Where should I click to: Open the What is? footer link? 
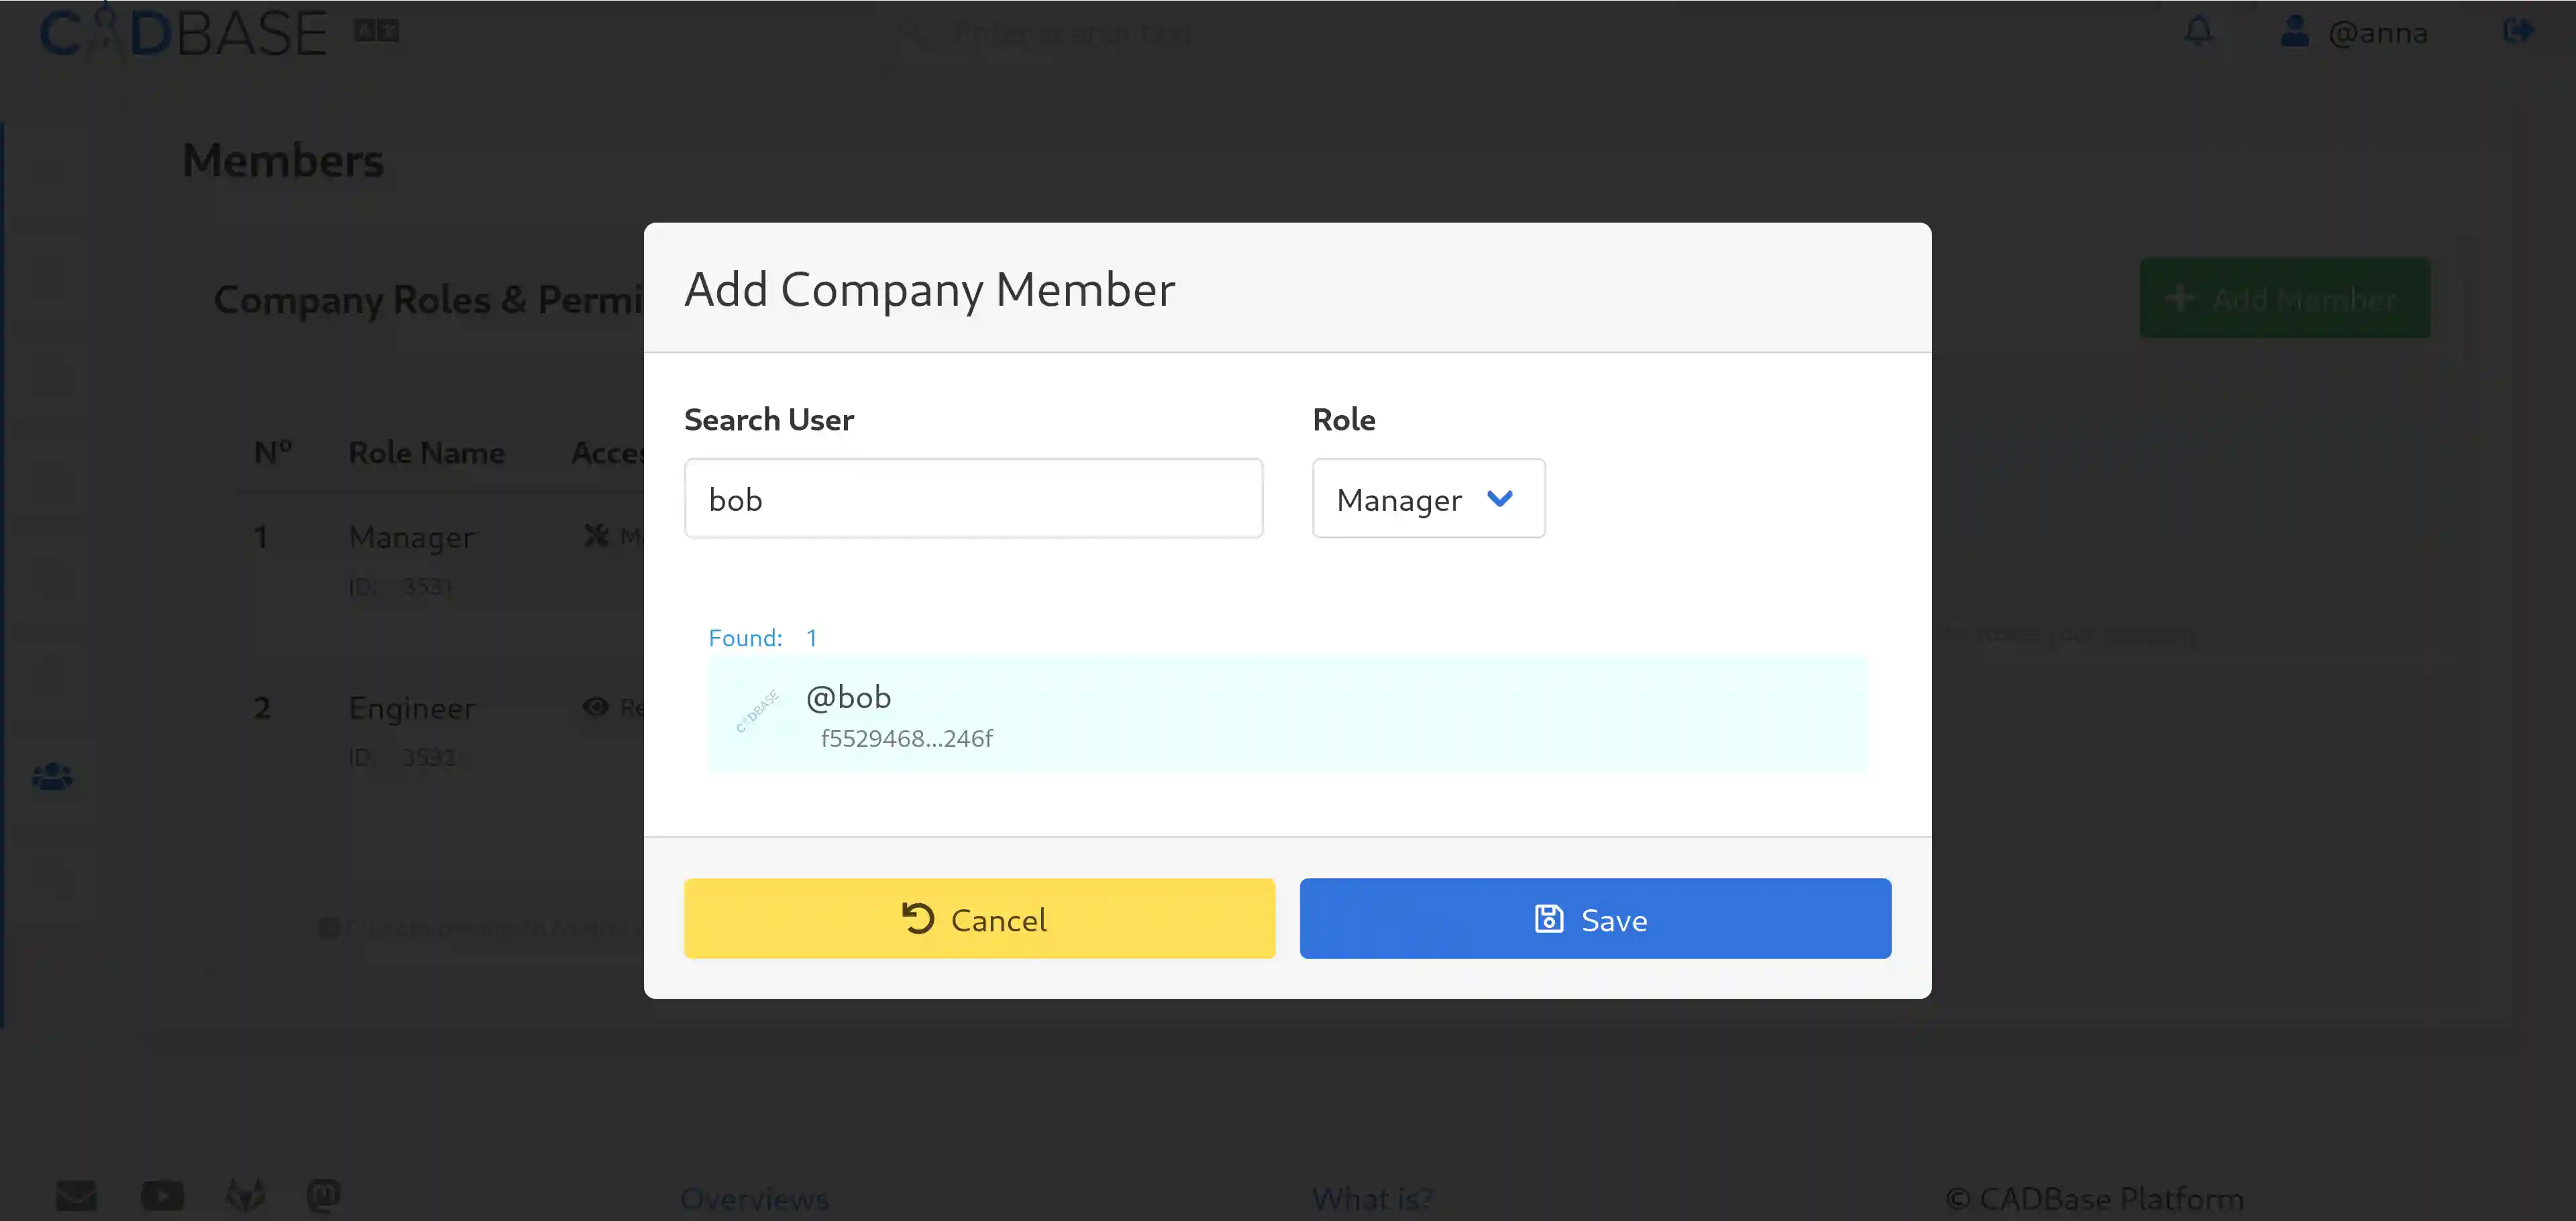[x=1372, y=1198]
